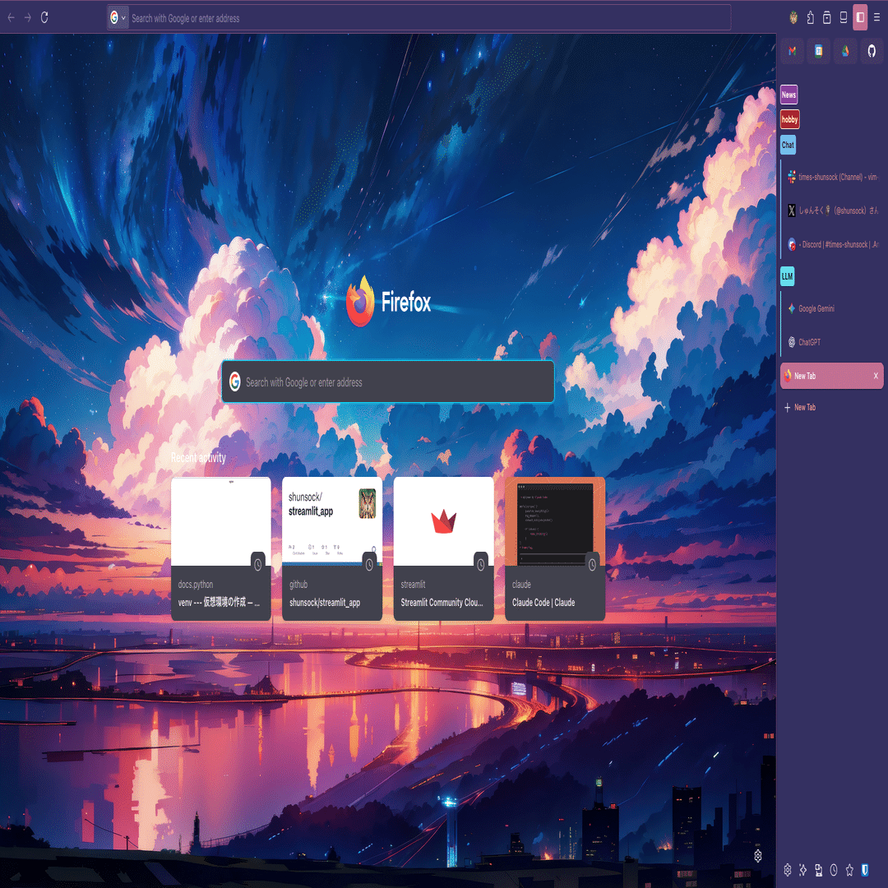Click the profile avatar in the toolbar

tap(793, 17)
